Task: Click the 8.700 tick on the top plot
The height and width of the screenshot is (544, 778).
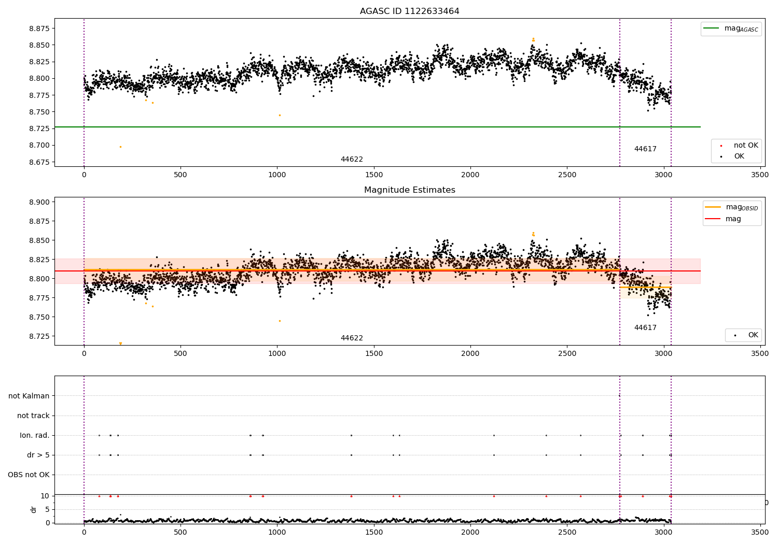Action: click(39, 146)
